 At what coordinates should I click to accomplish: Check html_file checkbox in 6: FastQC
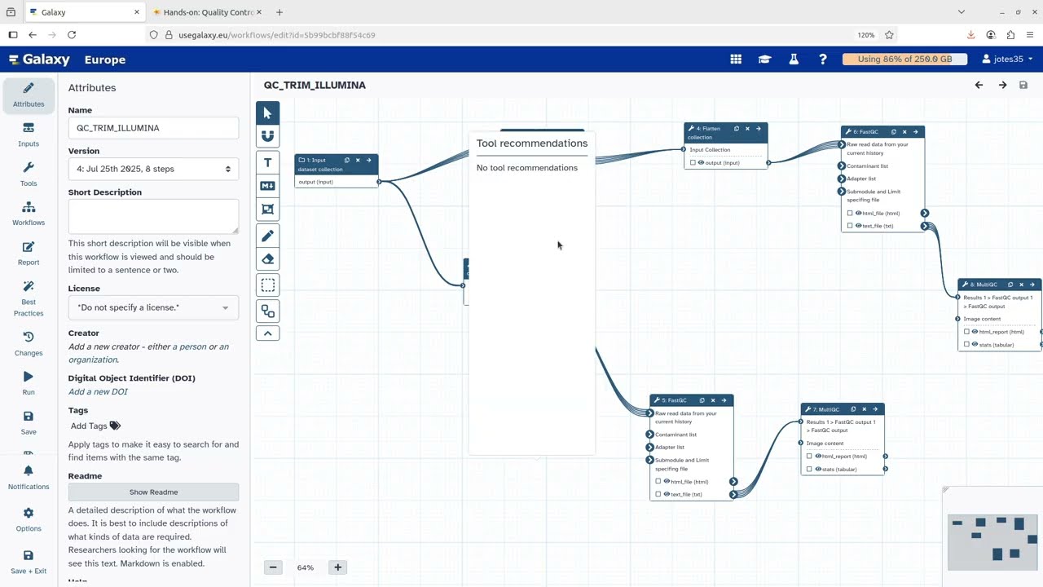(x=850, y=213)
